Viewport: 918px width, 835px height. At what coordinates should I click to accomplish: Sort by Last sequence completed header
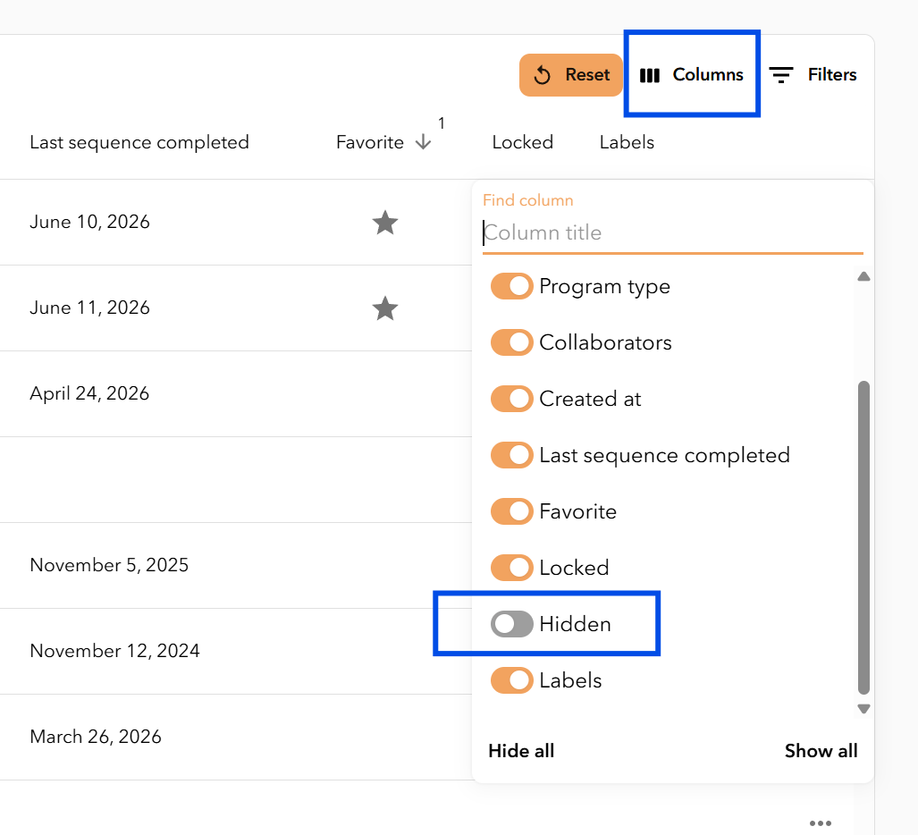[x=139, y=142]
